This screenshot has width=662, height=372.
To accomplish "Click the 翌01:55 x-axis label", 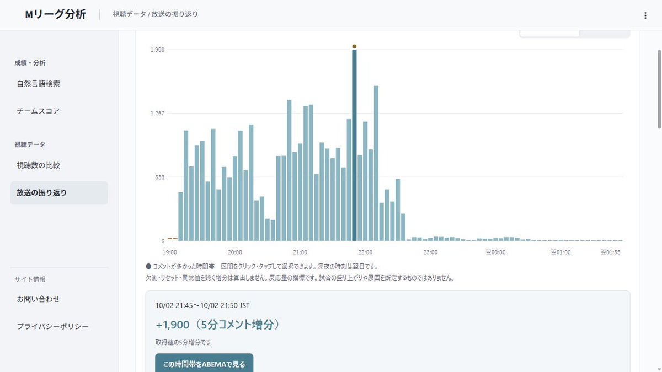I will tap(611, 252).
